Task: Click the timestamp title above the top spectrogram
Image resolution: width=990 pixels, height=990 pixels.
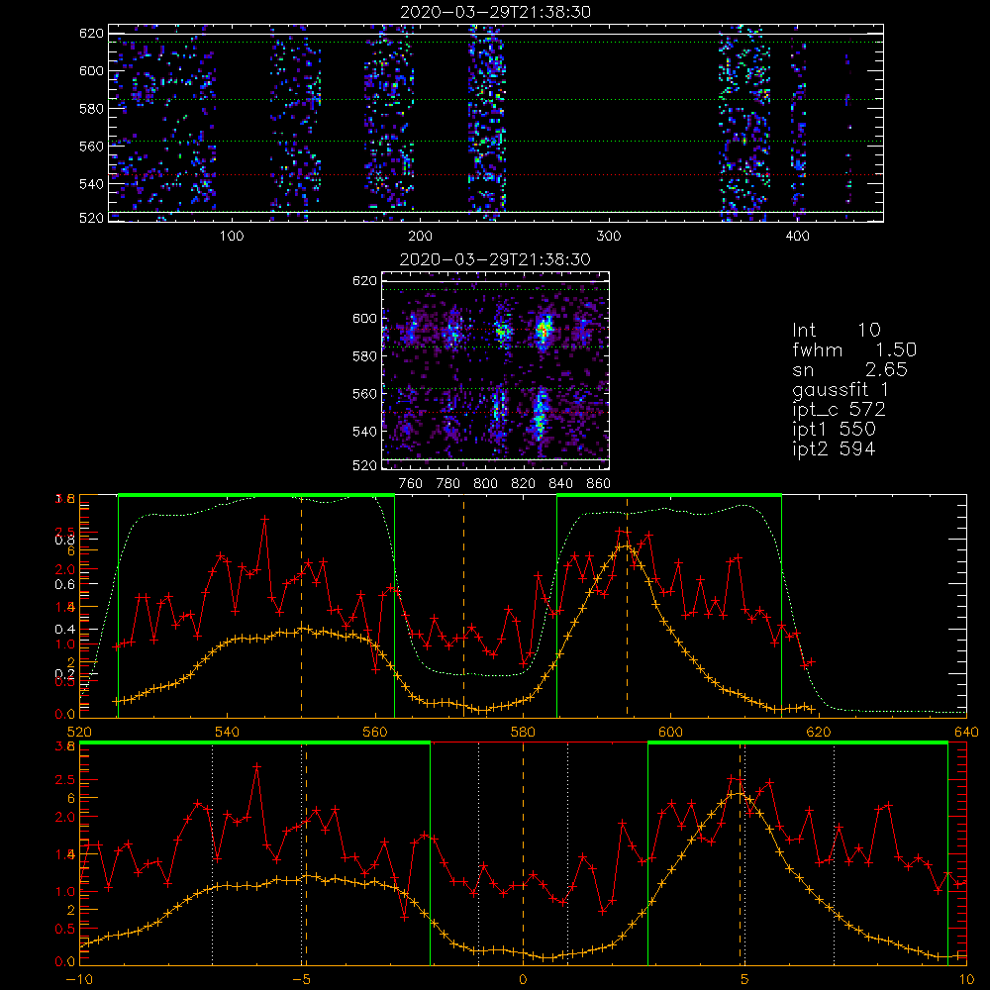Action: tap(496, 12)
